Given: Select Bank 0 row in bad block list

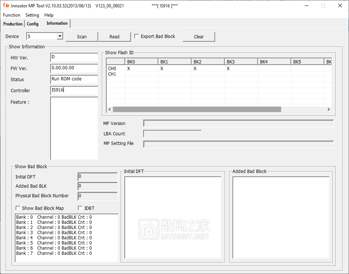Looking at the screenshot, I should coord(54,217).
